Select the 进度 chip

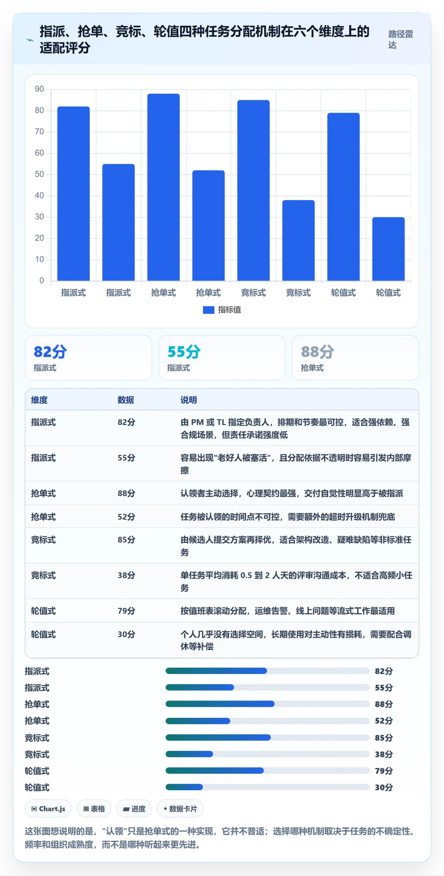[134, 809]
